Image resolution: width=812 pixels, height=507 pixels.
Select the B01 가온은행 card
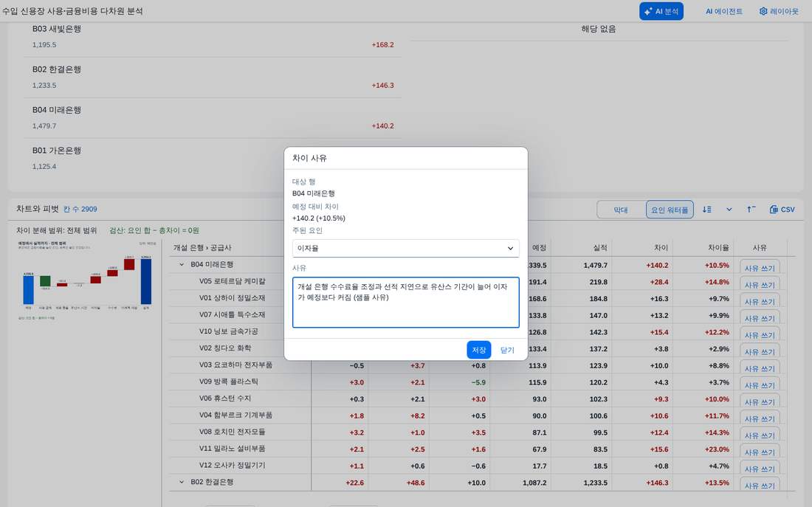(213, 159)
